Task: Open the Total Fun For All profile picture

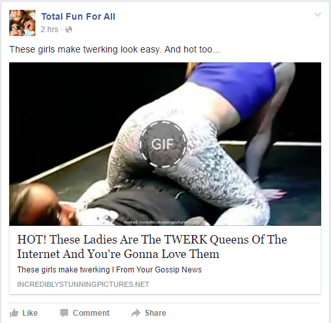Action: 22,23
